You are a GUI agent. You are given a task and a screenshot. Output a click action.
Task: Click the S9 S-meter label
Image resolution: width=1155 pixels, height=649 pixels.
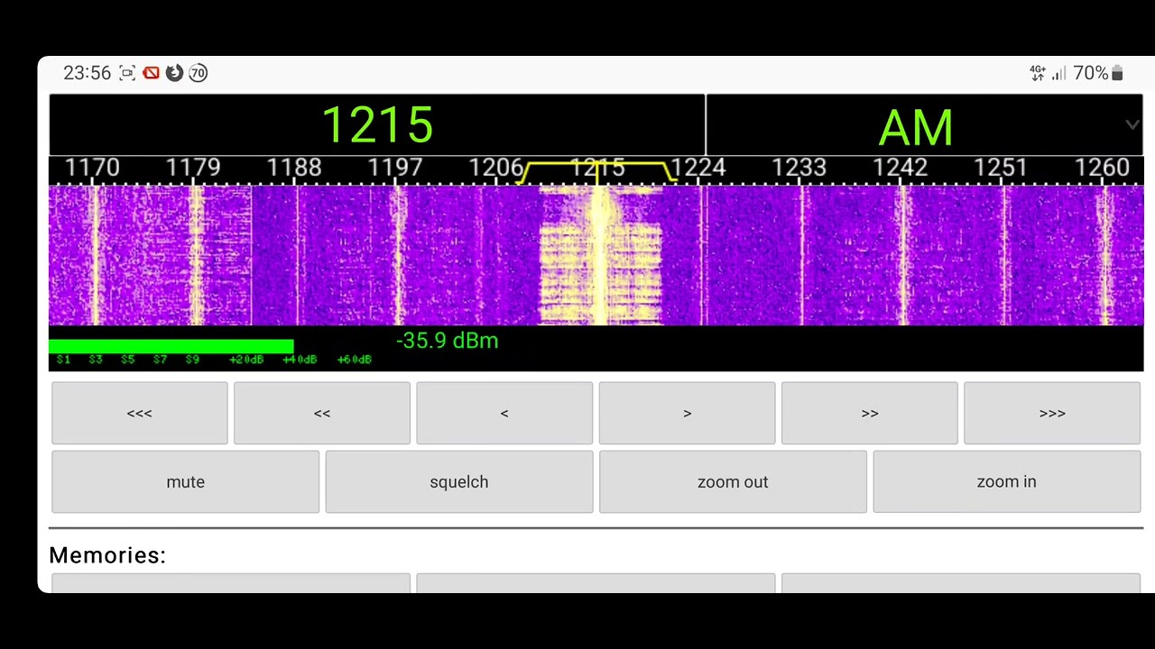click(192, 360)
